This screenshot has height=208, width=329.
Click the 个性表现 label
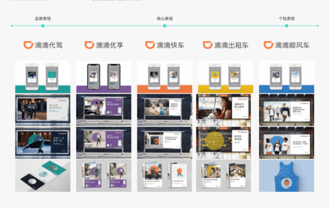[287, 18]
